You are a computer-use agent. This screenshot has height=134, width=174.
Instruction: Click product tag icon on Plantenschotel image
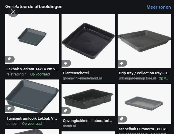[66, 63]
